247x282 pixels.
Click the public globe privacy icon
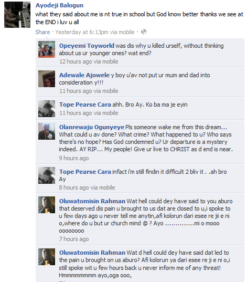coord(144,32)
